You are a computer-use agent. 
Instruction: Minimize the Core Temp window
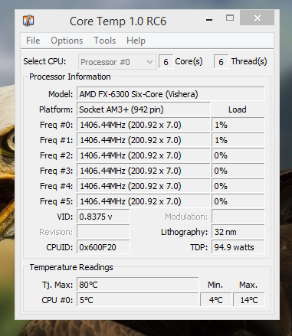(x=209, y=20)
